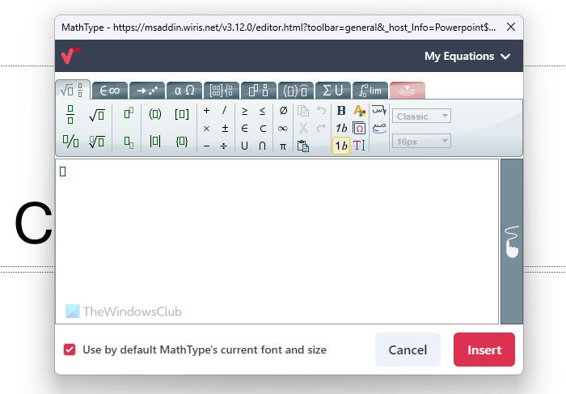Insert a subscript template

129,142
